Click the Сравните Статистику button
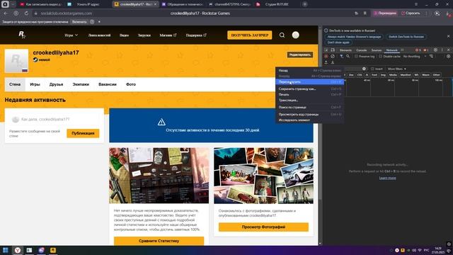Screen dimensions: 453x255 coord(159,241)
